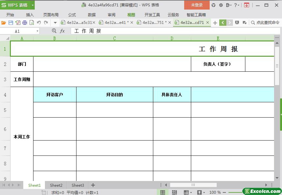Select the 拜访客户 header cell
This screenshot has height=195, width=282.
pos(54,95)
